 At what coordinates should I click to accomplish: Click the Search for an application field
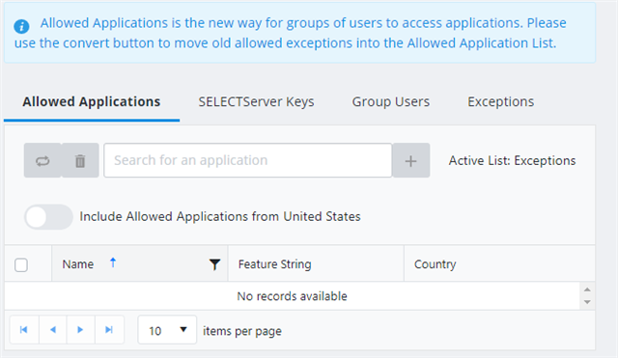[248, 160]
